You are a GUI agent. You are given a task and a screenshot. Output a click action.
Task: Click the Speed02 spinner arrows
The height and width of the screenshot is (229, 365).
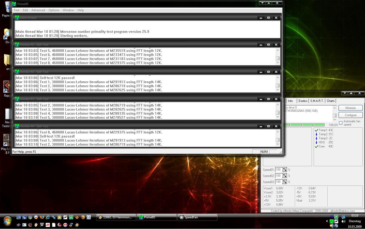pyautogui.click(x=284, y=176)
